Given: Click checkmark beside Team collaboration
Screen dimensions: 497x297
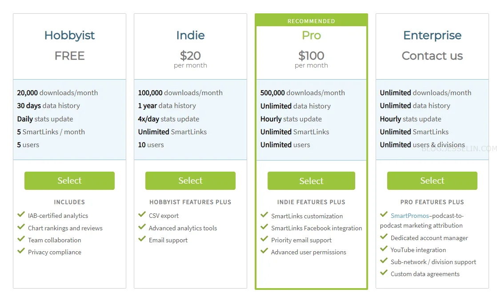Looking at the screenshot, I should 21,239.
